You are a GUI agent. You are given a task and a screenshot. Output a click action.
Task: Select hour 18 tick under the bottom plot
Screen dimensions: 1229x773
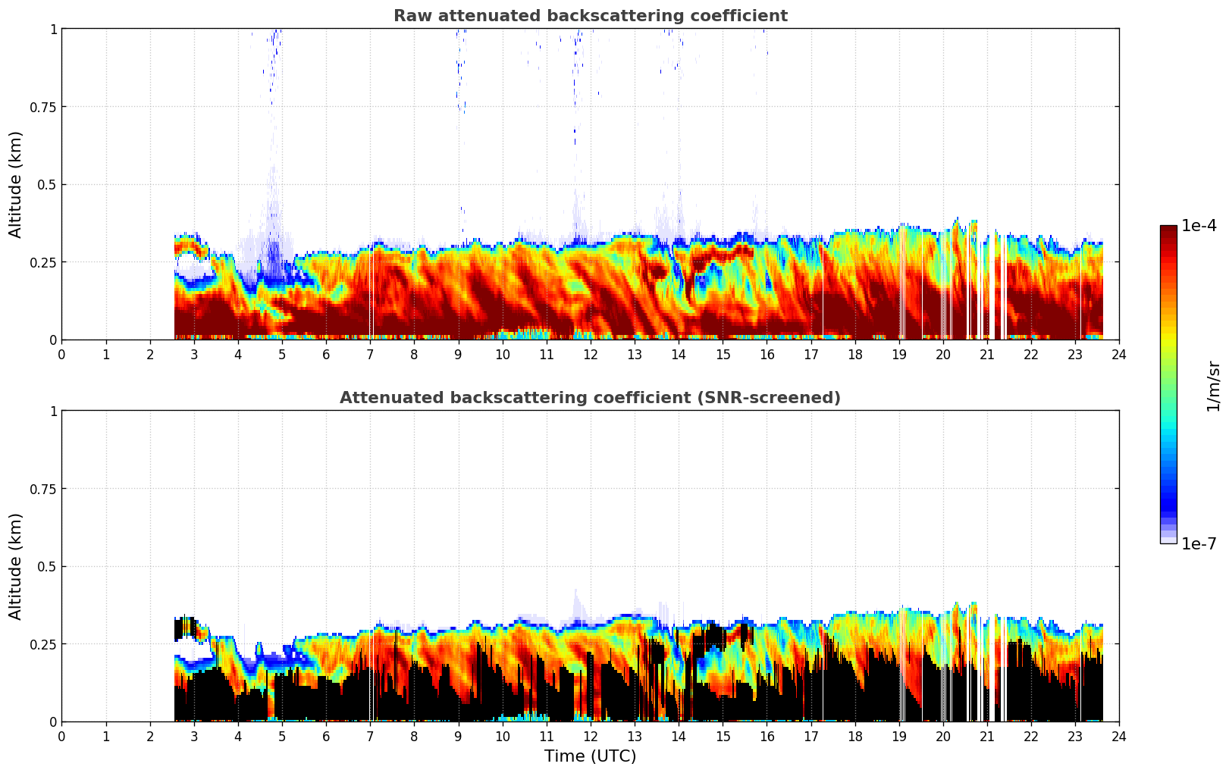coord(854,736)
